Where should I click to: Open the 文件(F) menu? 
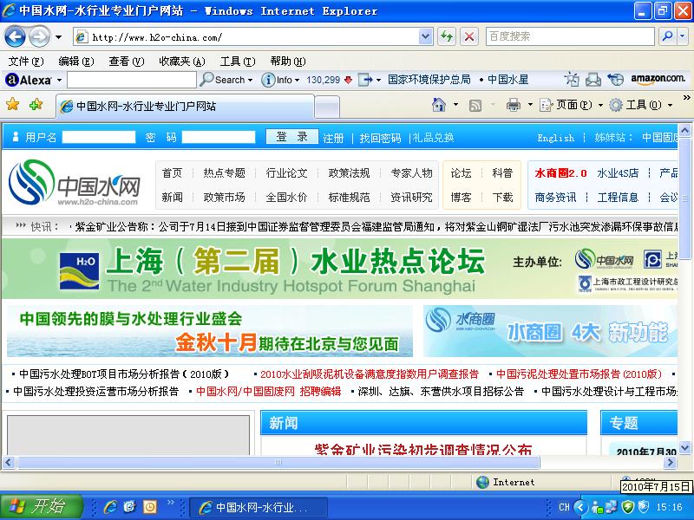pyautogui.click(x=26, y=61)
